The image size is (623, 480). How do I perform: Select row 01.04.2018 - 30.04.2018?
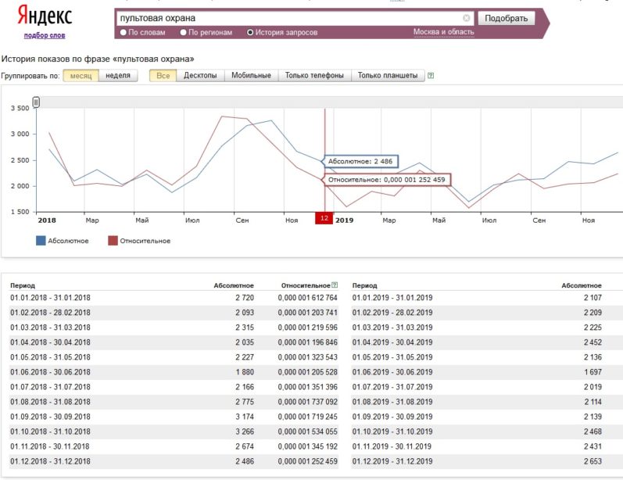174,342
